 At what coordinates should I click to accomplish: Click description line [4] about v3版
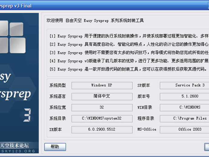point(129,61)
